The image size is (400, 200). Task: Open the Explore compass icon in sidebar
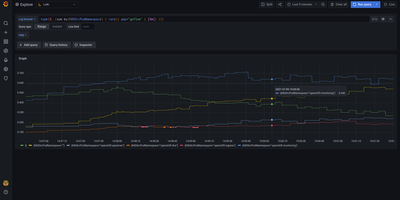pyautogui.click(x=5, y=51)
